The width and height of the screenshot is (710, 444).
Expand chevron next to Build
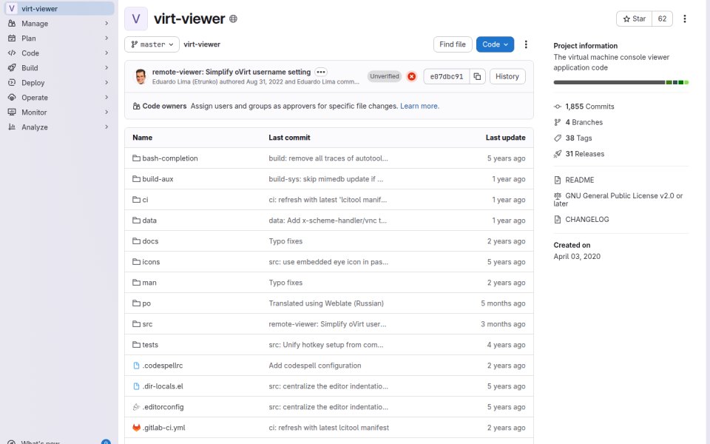point(106,68)
